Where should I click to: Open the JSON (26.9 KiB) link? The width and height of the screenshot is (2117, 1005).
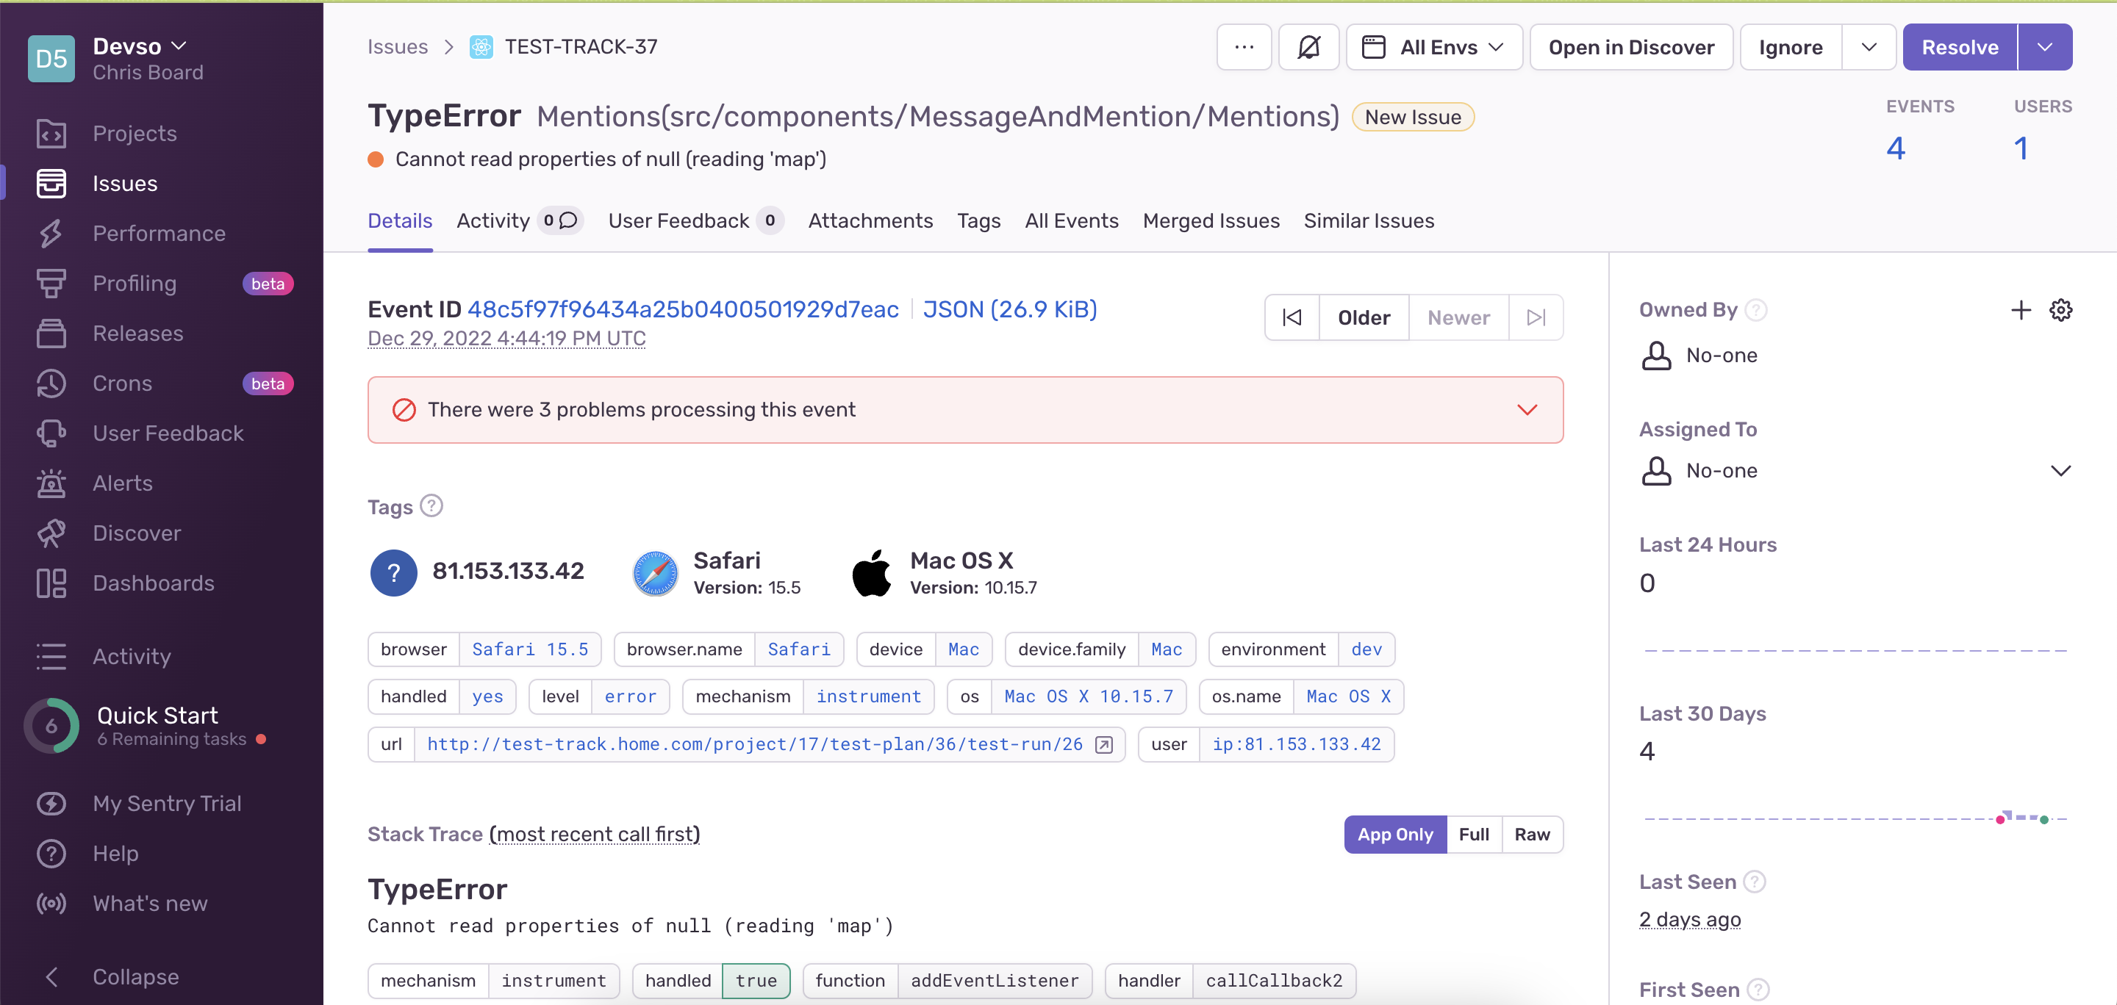[1009, 309]
